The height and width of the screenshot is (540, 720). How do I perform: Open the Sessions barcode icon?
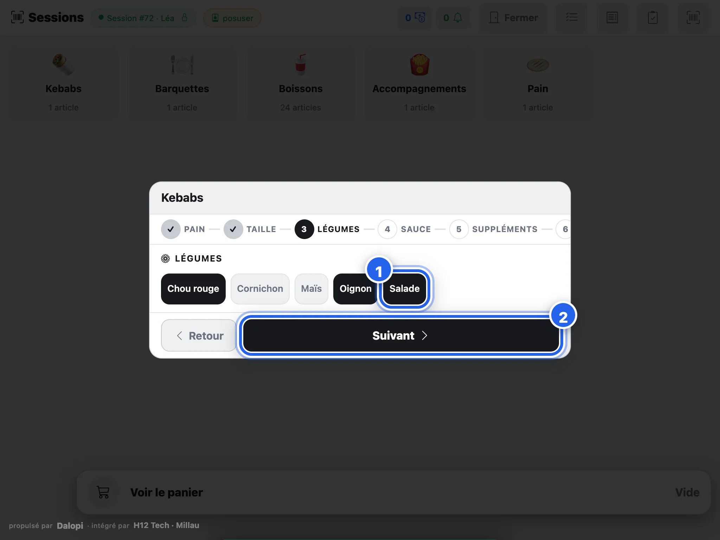(x=17, y=17)
